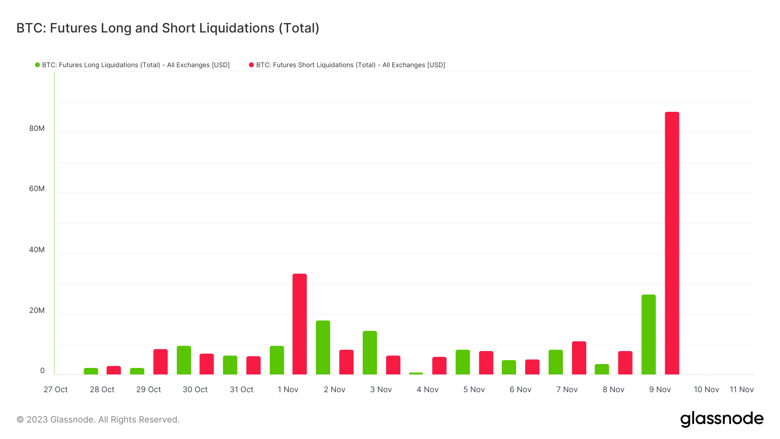Click the 1 Nov x-axis label
Image resolution: width=780 pixels, height=439 pixels.
pyautogui.click(x=288, y=390)
